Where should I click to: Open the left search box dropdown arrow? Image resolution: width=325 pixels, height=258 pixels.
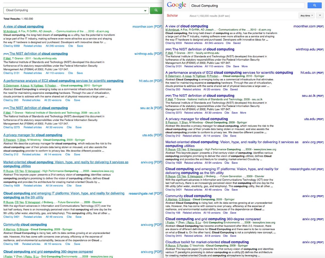[x=145, y=10]
